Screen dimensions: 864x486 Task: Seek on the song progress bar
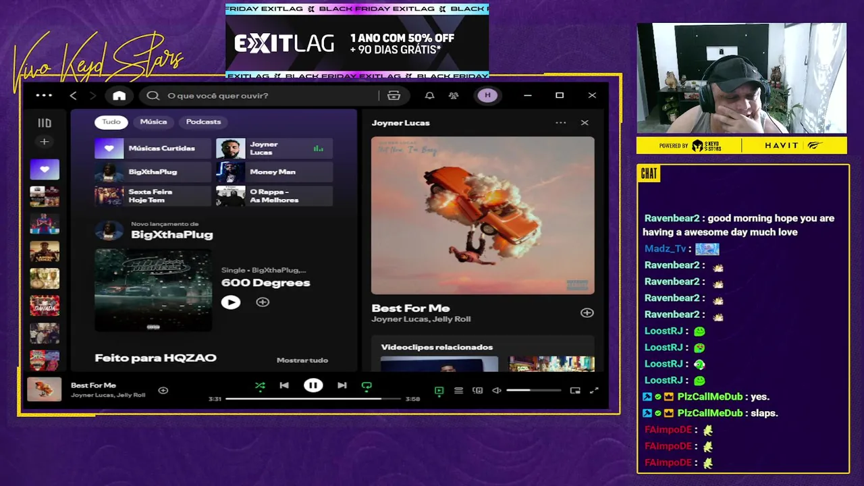point(313,399)
